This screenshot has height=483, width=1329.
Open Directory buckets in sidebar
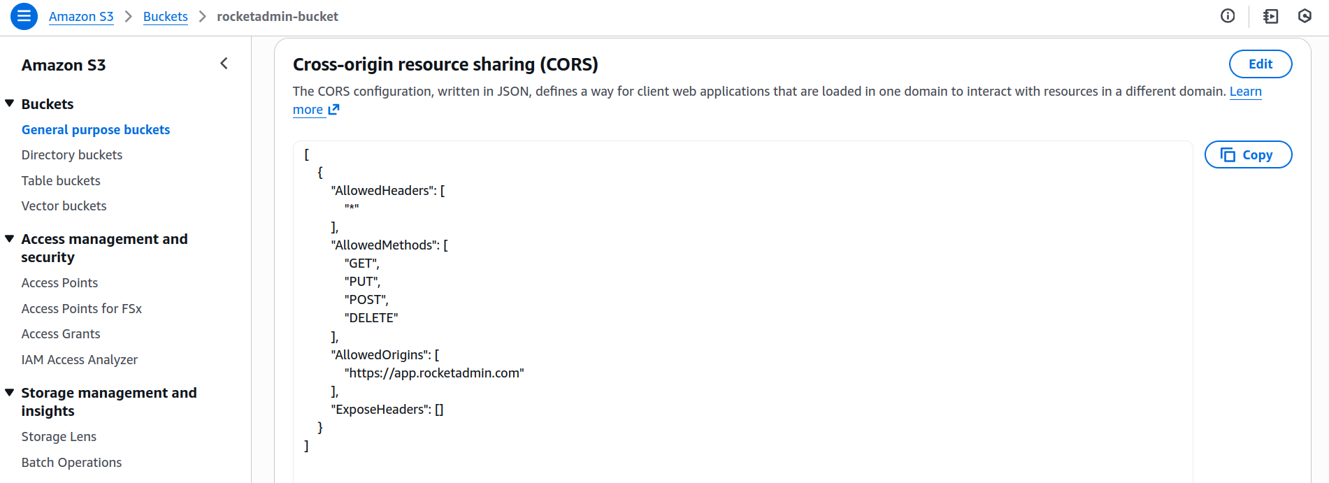(72, 155)
